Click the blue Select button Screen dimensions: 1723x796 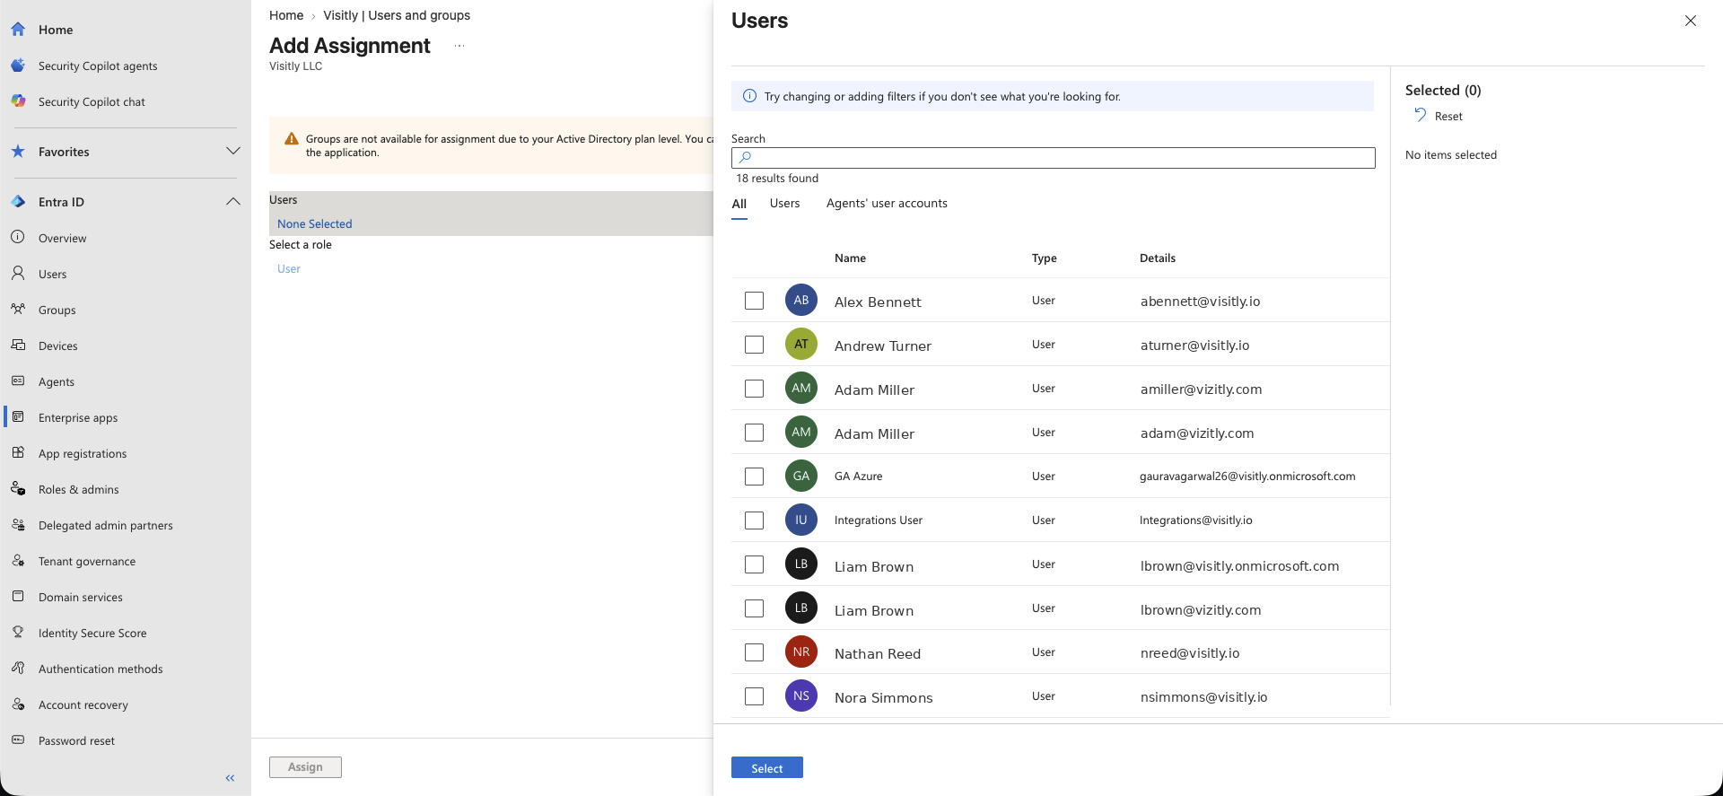point(767,768)
